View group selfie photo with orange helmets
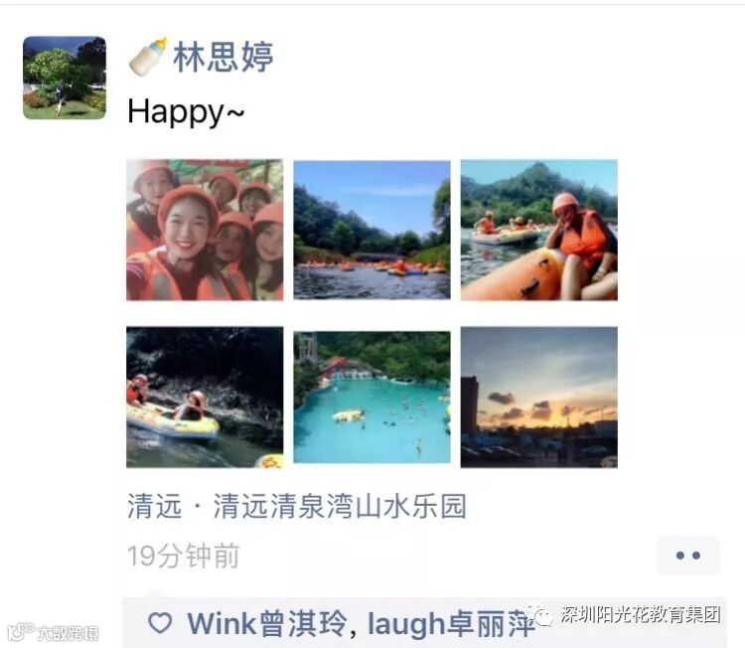This screenshot has height=648, width=745. (x=205, y=231)
